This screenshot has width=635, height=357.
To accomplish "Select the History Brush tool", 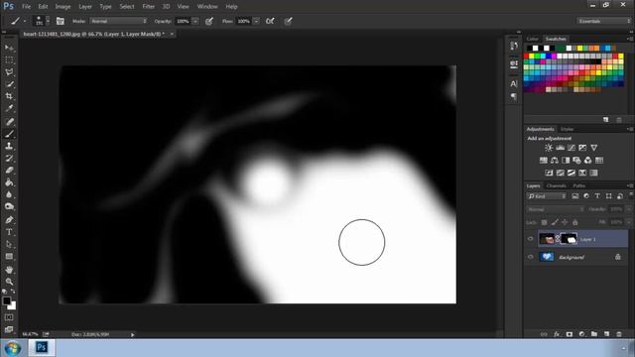I will [x=9, y=159].
